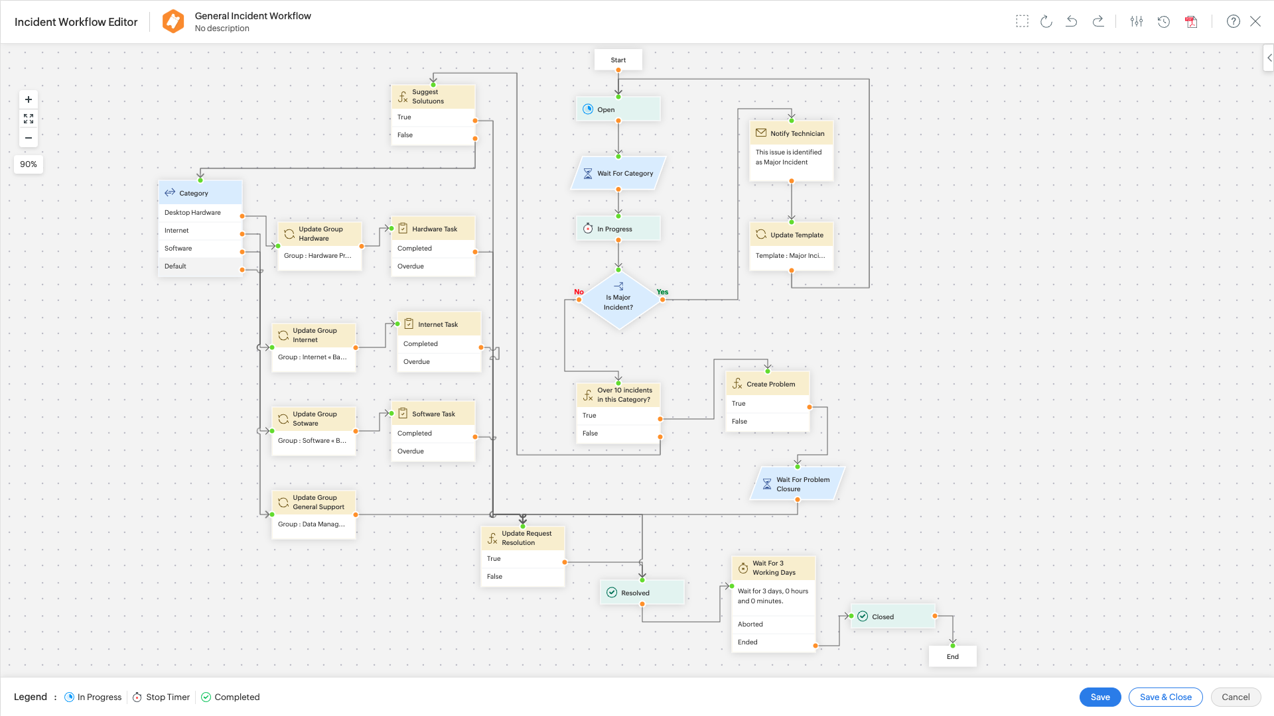1274x716 pixels.
Task: Redo the last workflow change
Action: coord(1098,21)
